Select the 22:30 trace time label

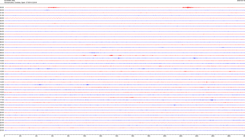(x=2, y=125)
